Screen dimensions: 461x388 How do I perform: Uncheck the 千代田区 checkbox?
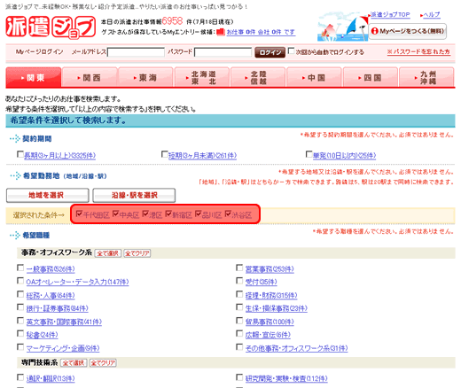(x=79, y=213)
